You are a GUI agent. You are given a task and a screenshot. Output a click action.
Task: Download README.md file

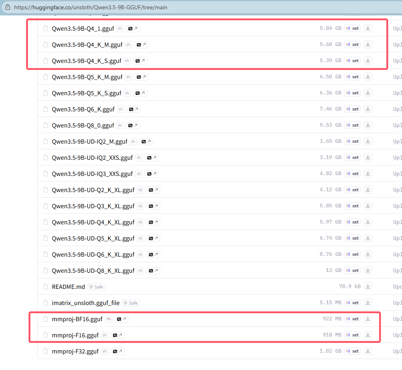[368, 286]
